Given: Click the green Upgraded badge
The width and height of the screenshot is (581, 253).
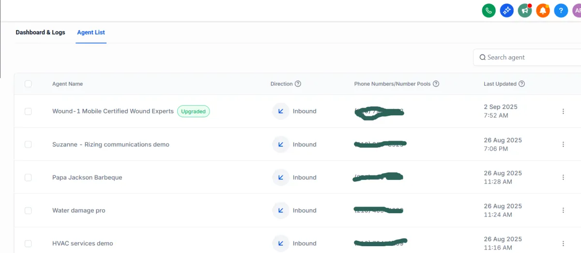Looking at the screenshot, I should pyautogui.click(x=194, y=111).
